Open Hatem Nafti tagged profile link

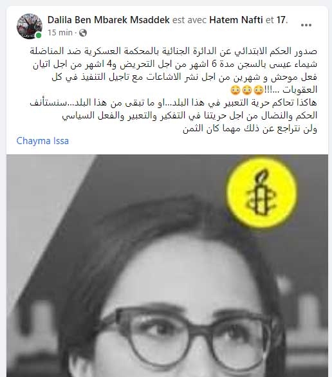click(x=236, y=20)
